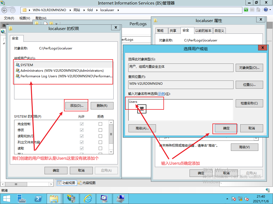
Task: Expand breadcrumb arrow after fdd
Action: click(x=97, y=10)
